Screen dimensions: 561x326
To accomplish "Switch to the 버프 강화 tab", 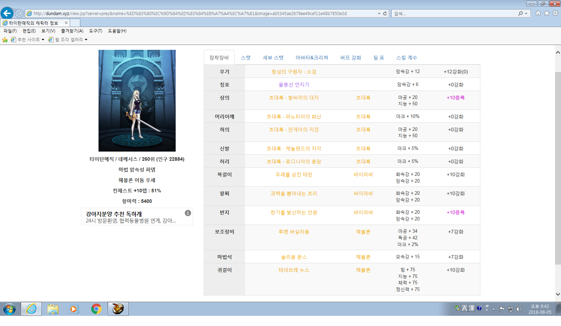I will tap(351, 58).
